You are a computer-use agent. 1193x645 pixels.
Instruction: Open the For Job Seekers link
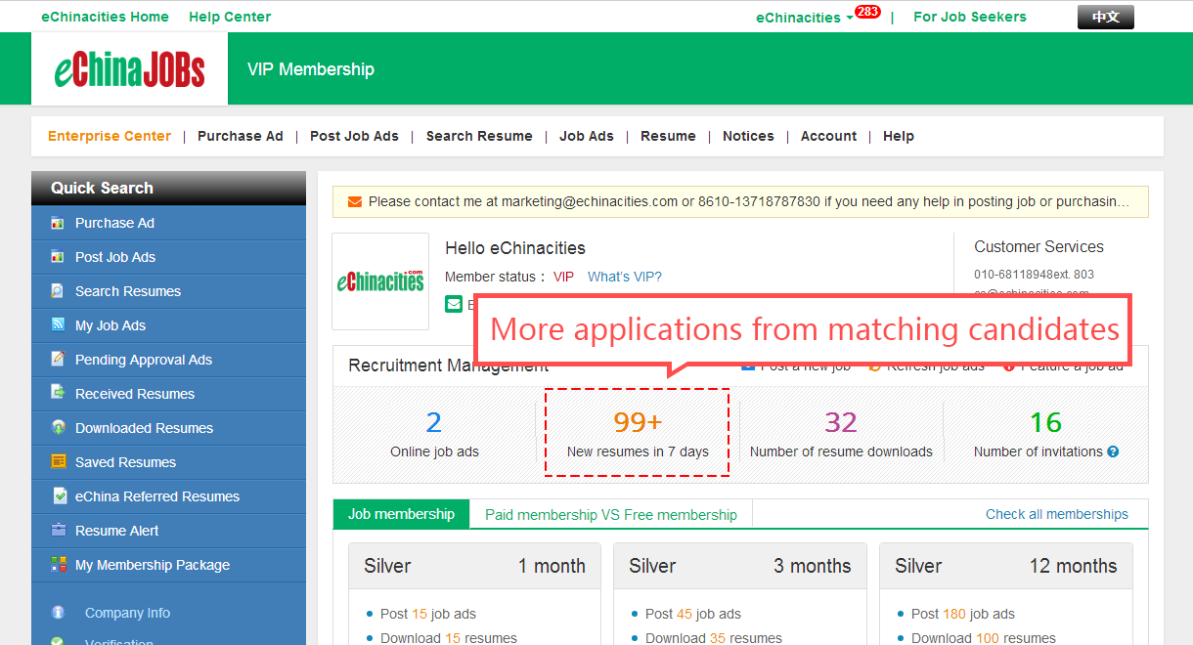969,17
